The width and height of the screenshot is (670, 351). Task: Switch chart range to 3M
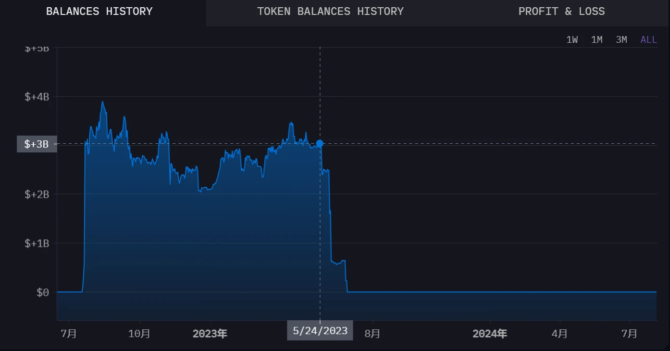[x=621, y=40]
